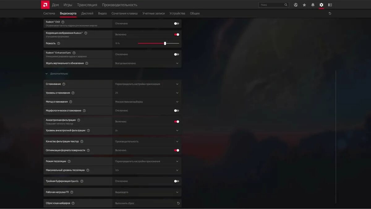Show help for Radeon Enhanced Sync
Screen dimensions: 371x209
pos(74,53)
